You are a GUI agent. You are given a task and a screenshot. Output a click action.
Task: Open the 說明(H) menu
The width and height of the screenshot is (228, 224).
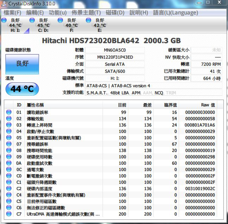click(x=138, y=13)
